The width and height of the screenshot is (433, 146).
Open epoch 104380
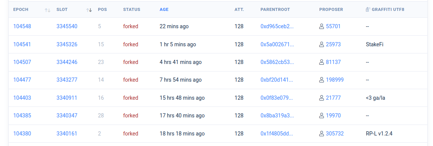click(x=22, y=134)
